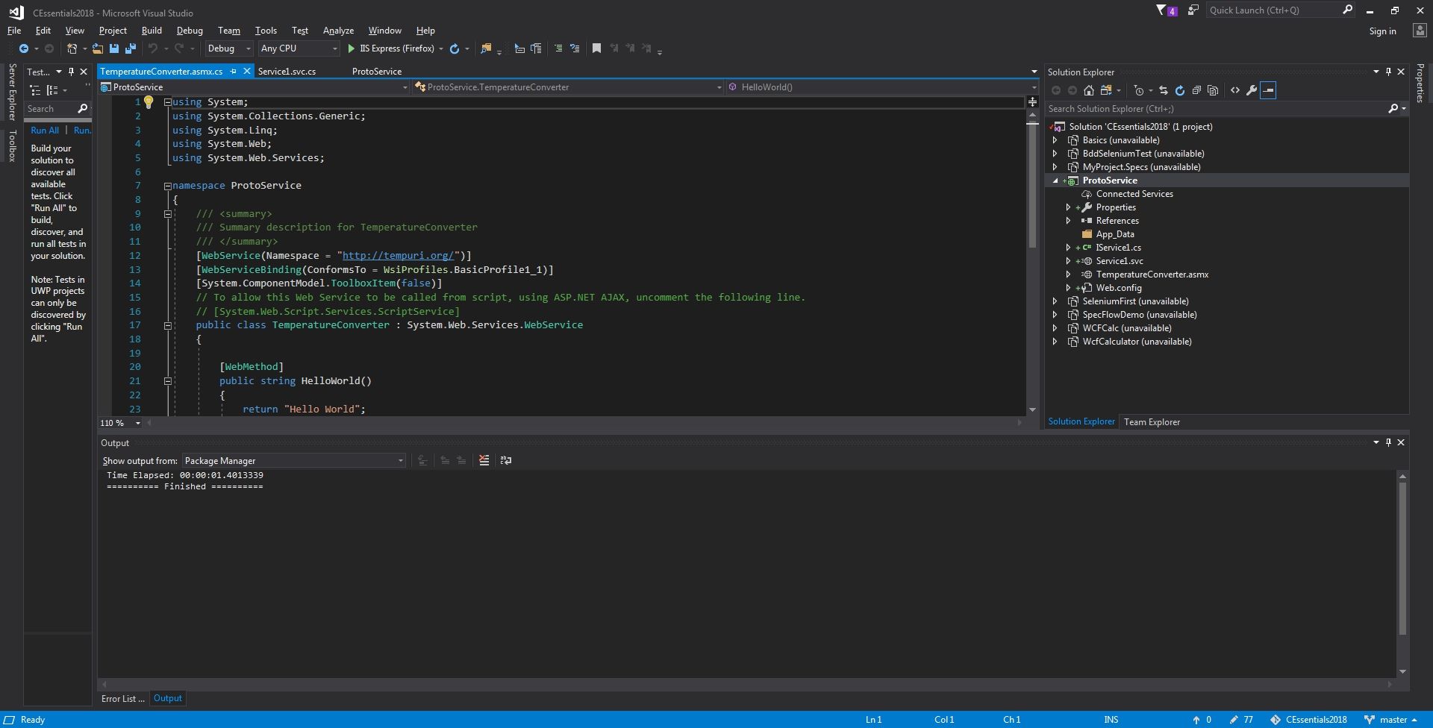Click the master branch indicator in status bar

(1390, 720)
